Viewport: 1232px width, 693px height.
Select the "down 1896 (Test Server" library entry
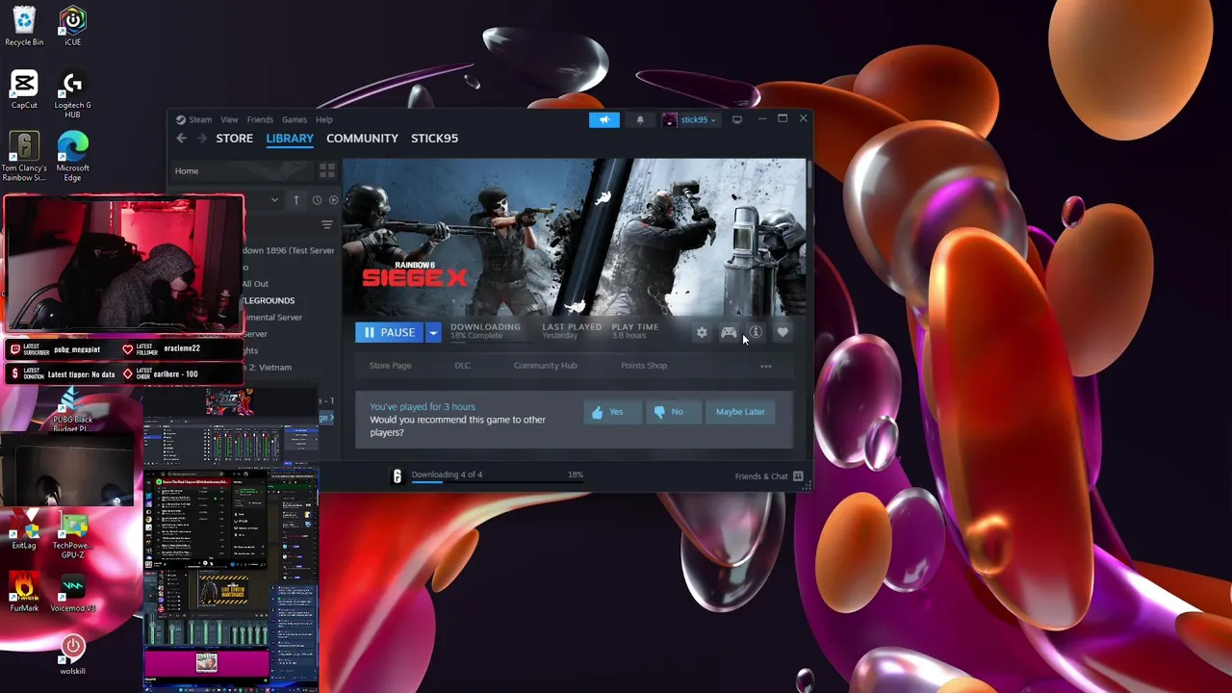click(288, 250)
